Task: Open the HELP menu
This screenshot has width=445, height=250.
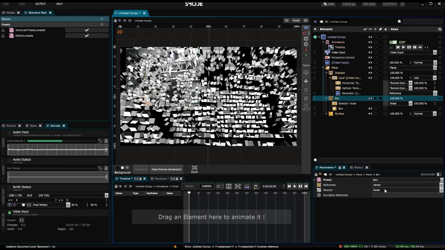Action: (x=59, y=4)
